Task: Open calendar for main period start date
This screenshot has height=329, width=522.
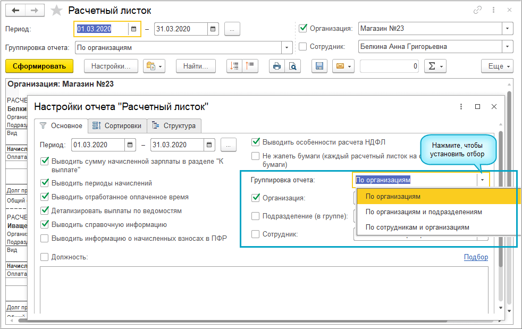Action: click(x=133, y=29)
